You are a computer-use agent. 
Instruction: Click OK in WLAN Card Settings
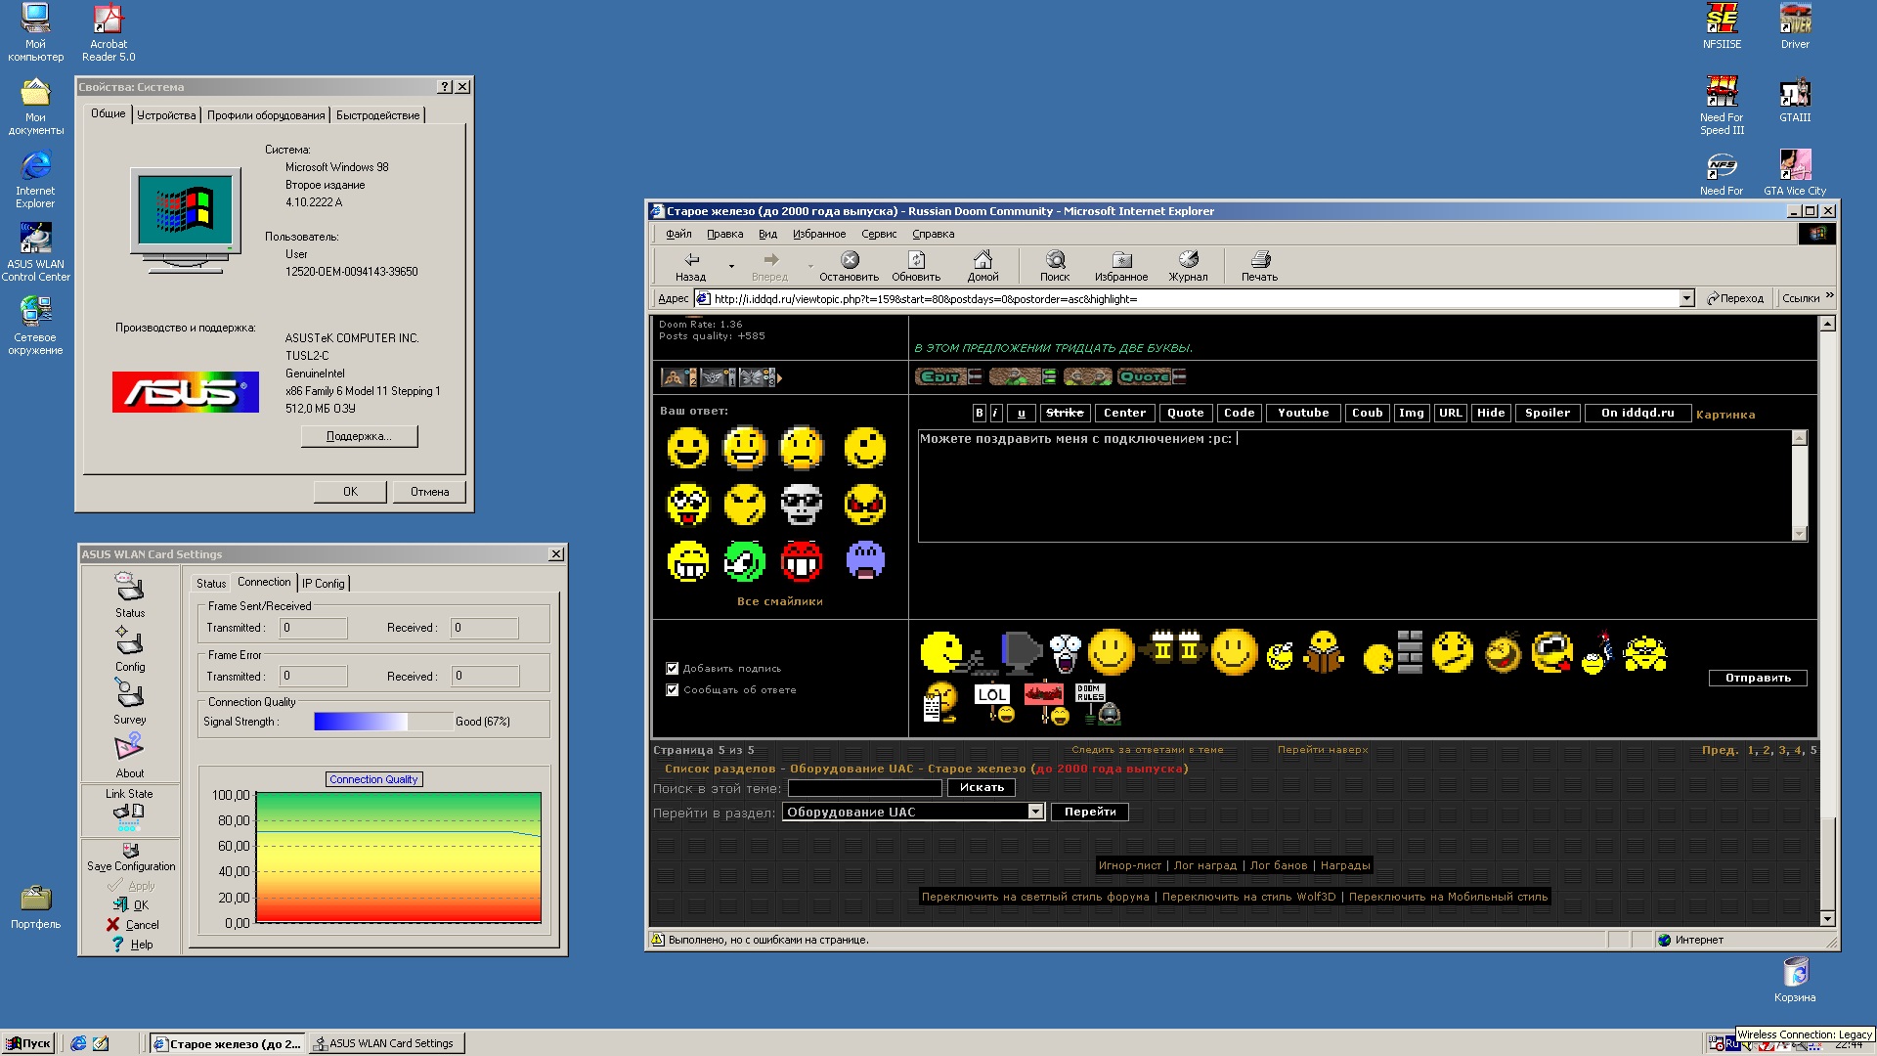[x=131, y=905]
